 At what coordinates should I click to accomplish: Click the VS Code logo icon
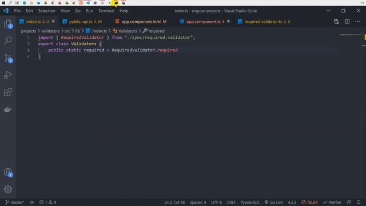tap(6, 11)
